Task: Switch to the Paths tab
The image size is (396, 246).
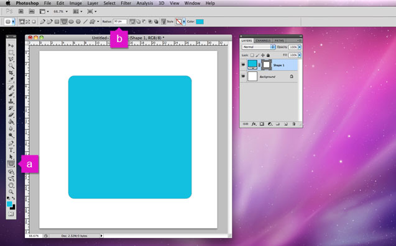Action: [279, 40]
